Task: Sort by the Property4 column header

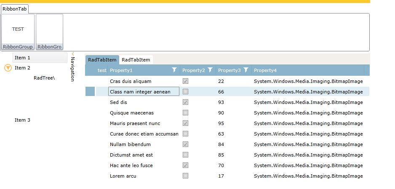Action: tap(265, 70)
